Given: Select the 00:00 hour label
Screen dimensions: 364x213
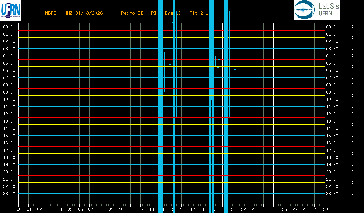Looking at the screenshot, I should click(x=9, y=27).
